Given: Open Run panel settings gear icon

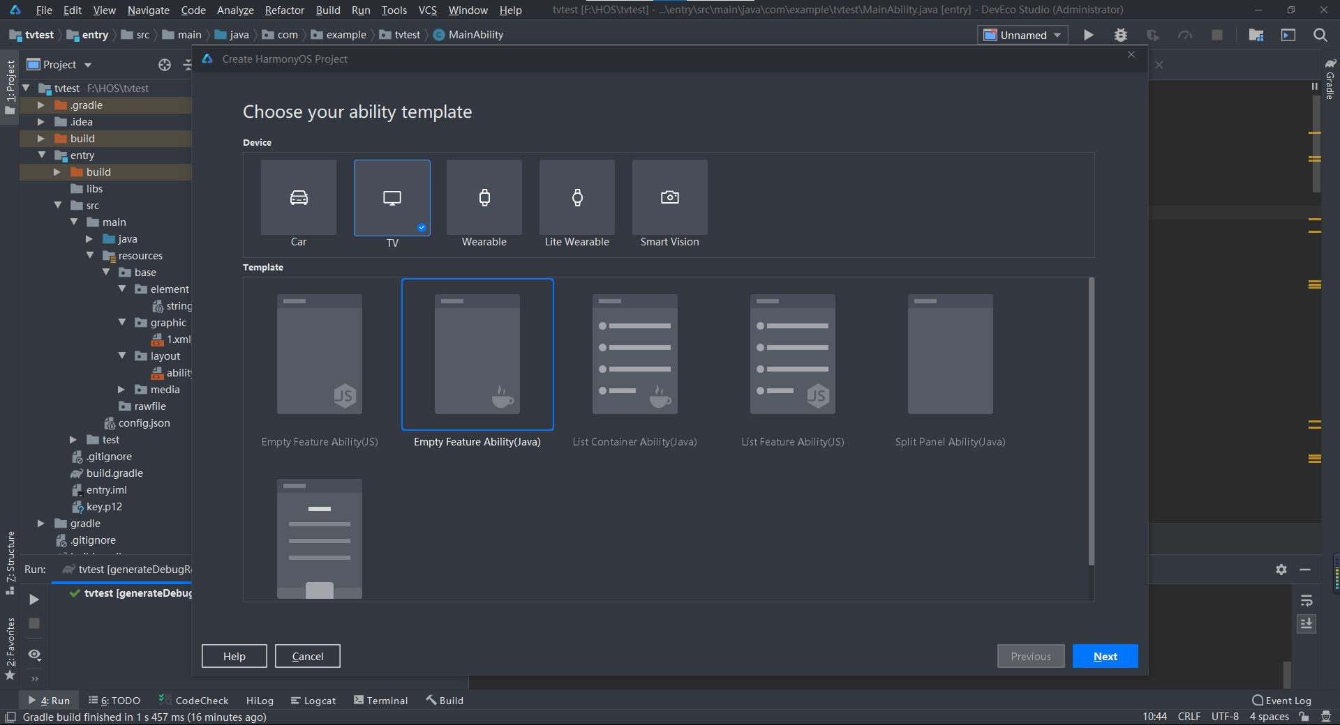Looking at the screenshot, I should [1281, 570].
